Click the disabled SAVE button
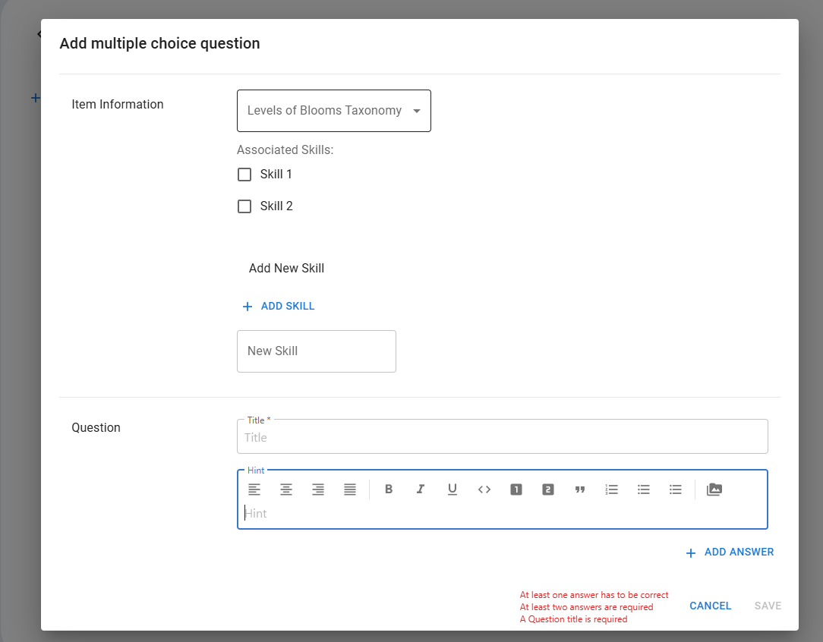This screenshot has width=823, height=642. point(768,606)
